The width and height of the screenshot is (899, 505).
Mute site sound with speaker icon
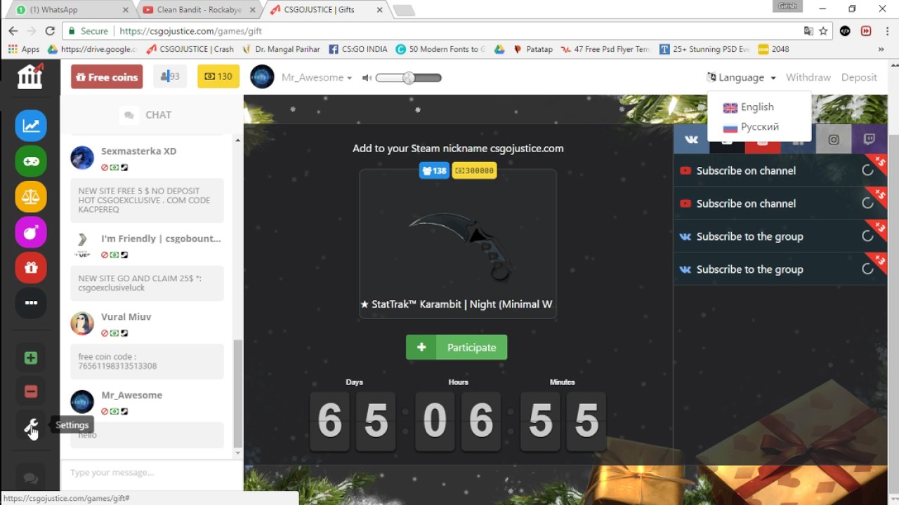coord(367,78)
